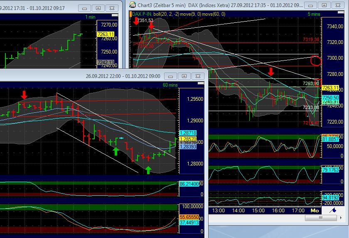Click the white handle above the 5 mins scale

coord(341,12)
